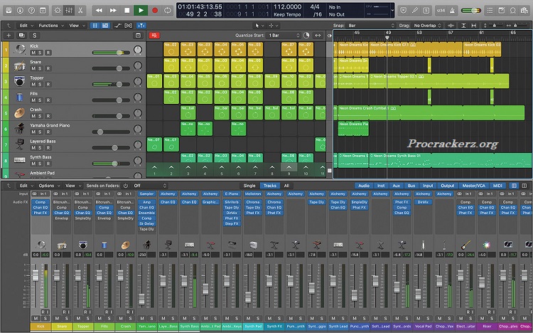The image size is (533, 333).
Task: Record-enable the Fills track
Action: pos(48,100)
